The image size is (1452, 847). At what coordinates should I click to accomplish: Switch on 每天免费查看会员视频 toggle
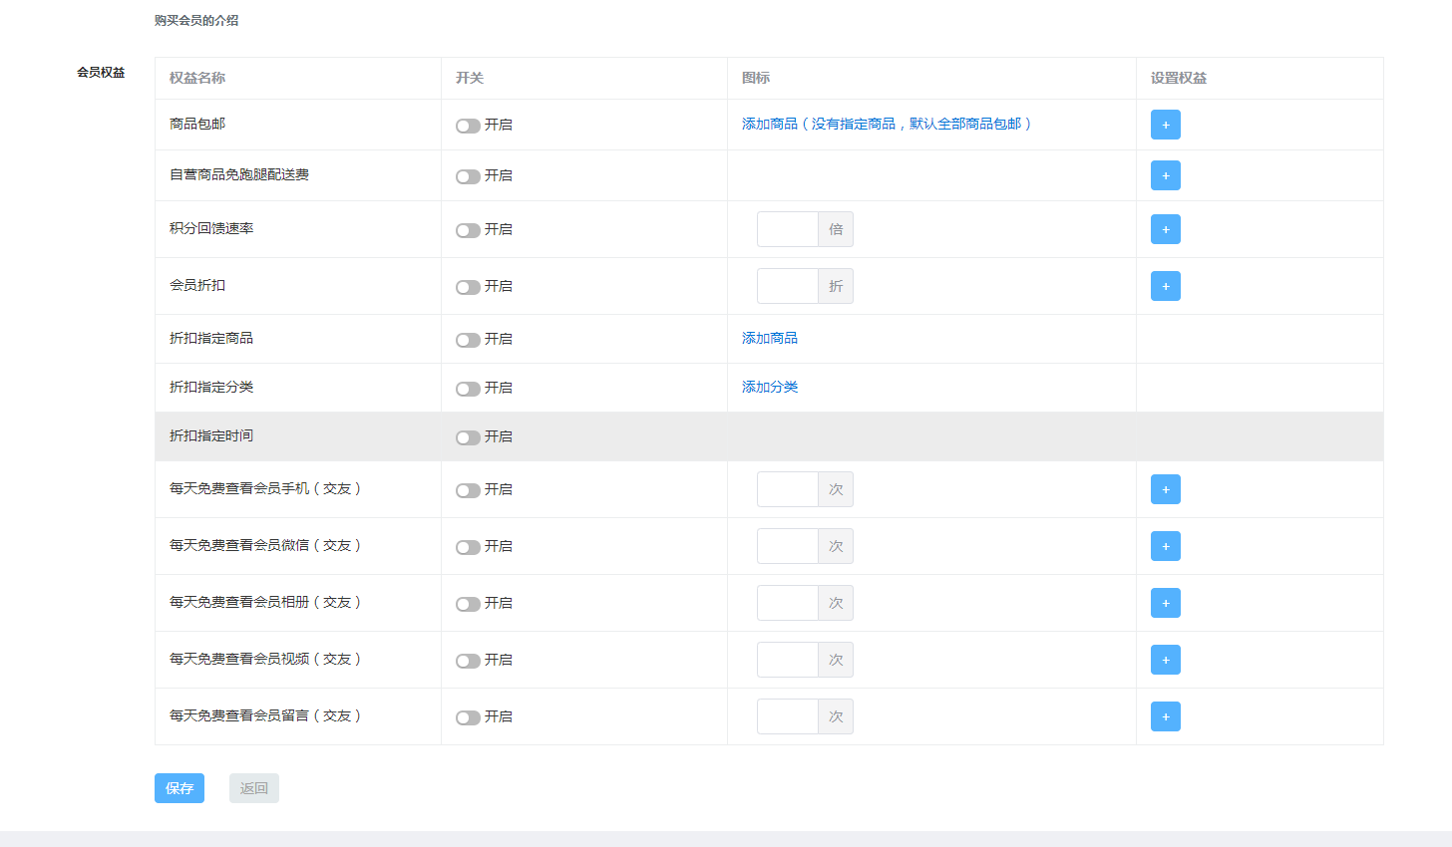pos(468,661)
